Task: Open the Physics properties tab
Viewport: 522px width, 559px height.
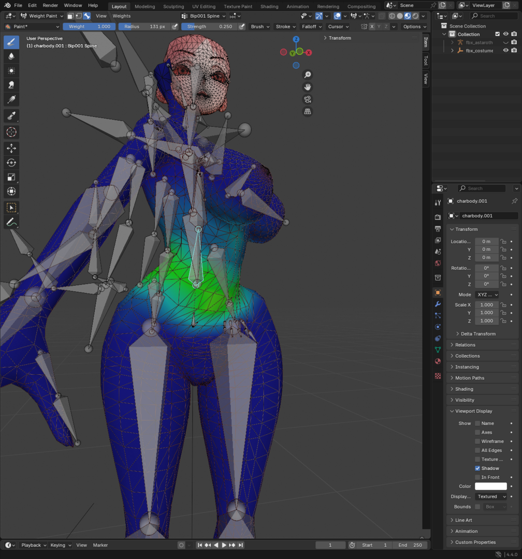Action: [438, 327]
